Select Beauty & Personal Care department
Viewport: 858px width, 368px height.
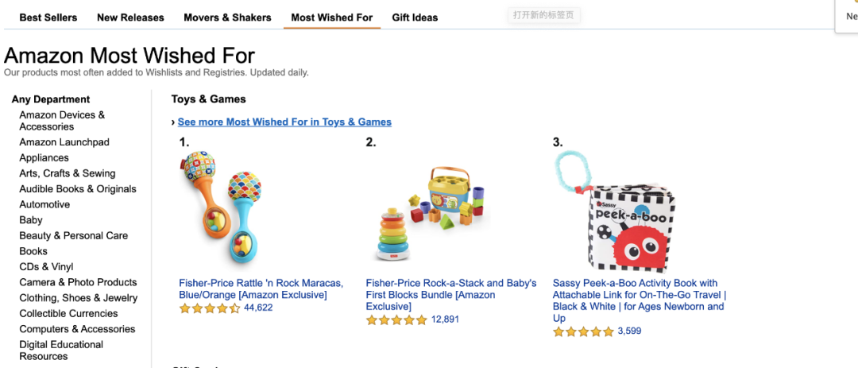tap(73, 235)
